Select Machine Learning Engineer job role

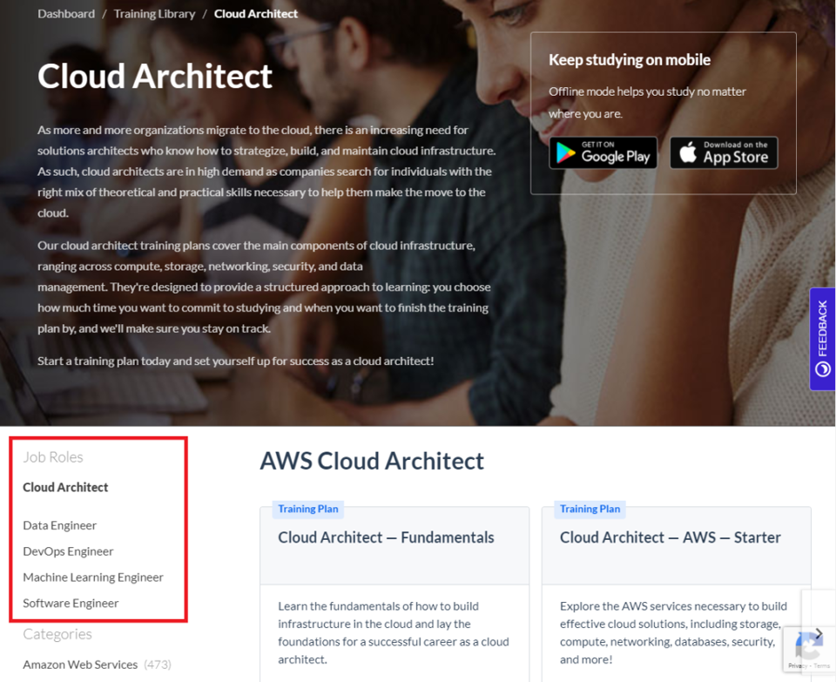[93, 577]
